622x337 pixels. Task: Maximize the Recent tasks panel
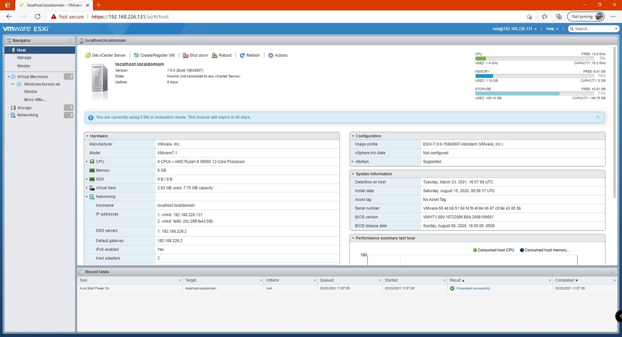point(612,272)
